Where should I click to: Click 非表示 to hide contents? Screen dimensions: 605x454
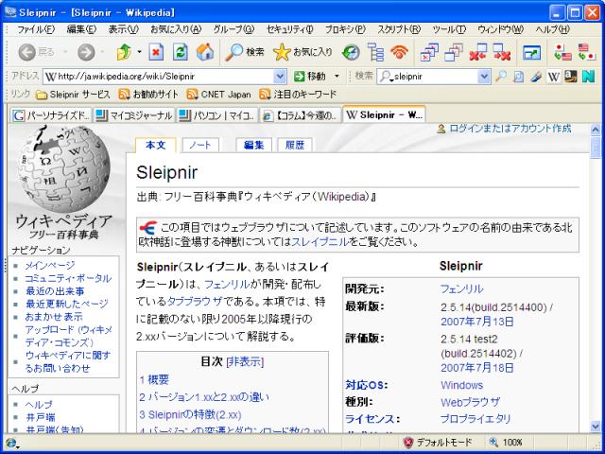pyautogui.click(x=245, y=361)
